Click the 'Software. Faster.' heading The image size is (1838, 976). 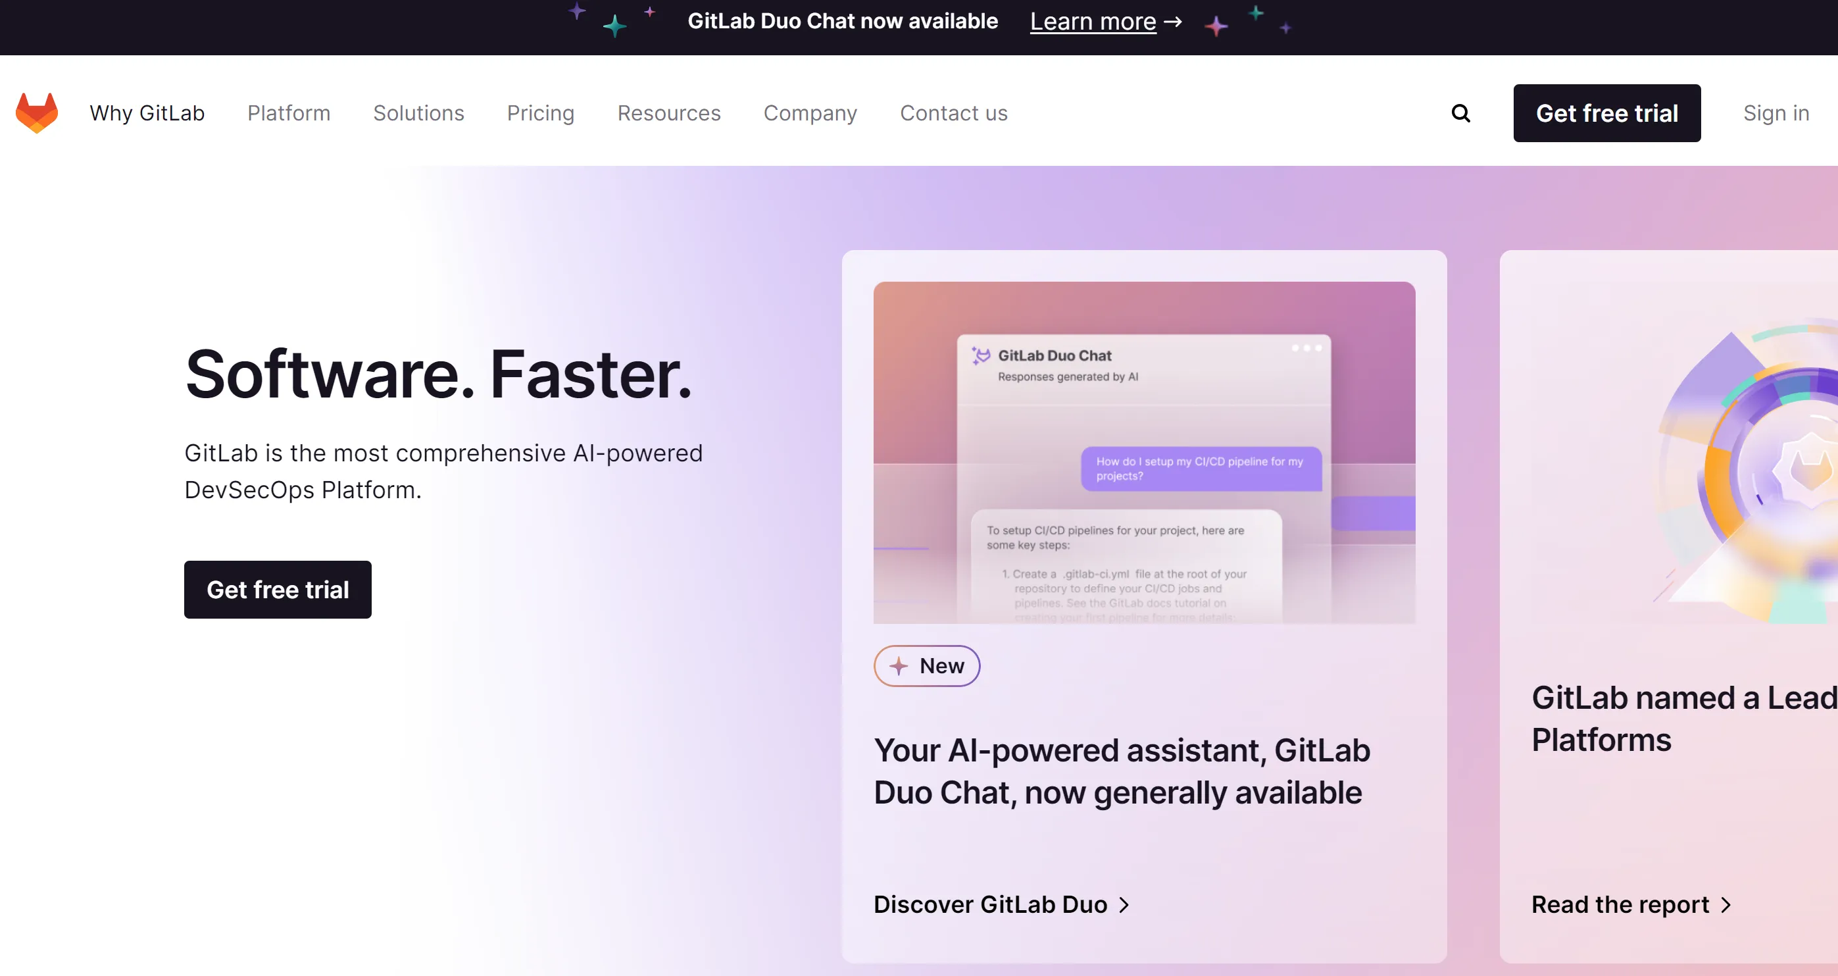pos(438,374)
